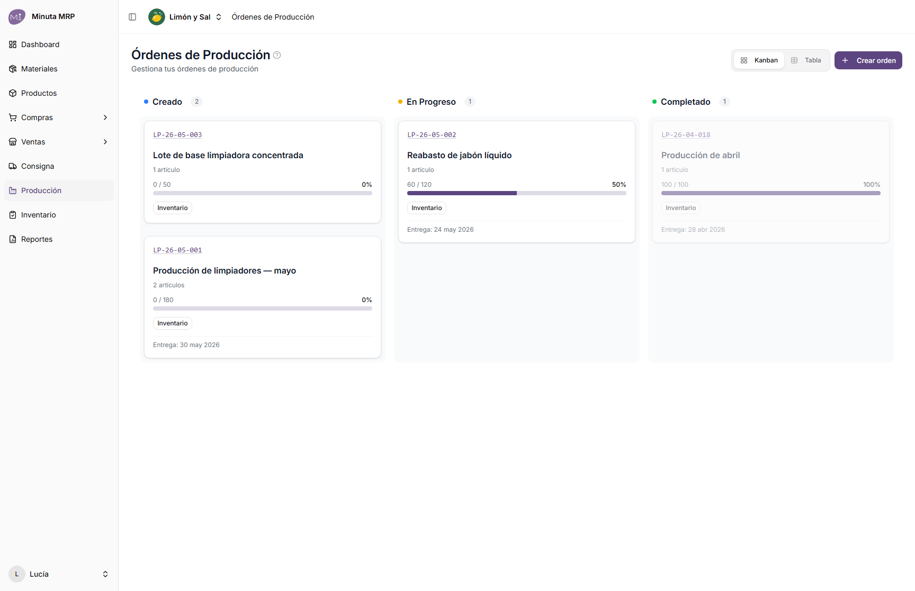Toggle the sidebar panel icon
This screenshot has height=591, width=915.
click(x=132, y=17)
